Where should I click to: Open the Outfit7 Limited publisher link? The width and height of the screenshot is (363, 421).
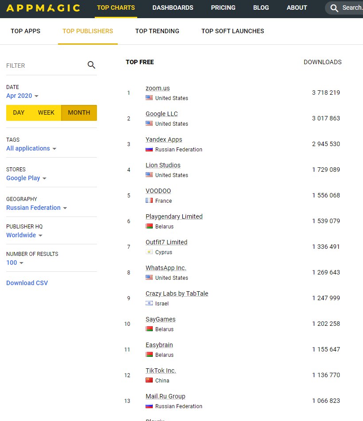[x=166, y=242]
